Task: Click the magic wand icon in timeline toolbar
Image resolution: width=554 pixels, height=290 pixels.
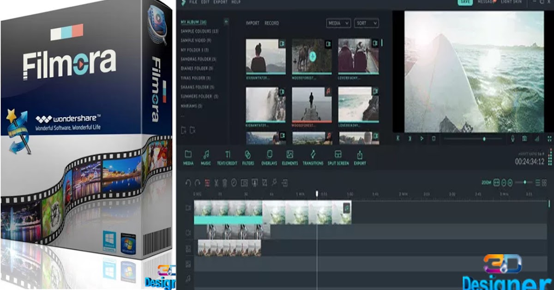Action: pyautogui.click(x=274, y=183)
